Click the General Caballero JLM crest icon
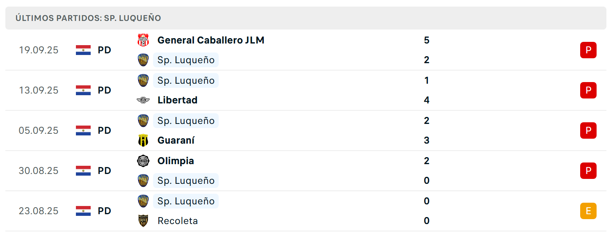 coord(143,40)
